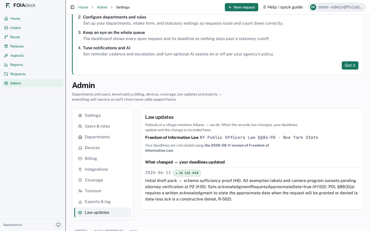Click the Users & roles people icon

pos(80,126)
